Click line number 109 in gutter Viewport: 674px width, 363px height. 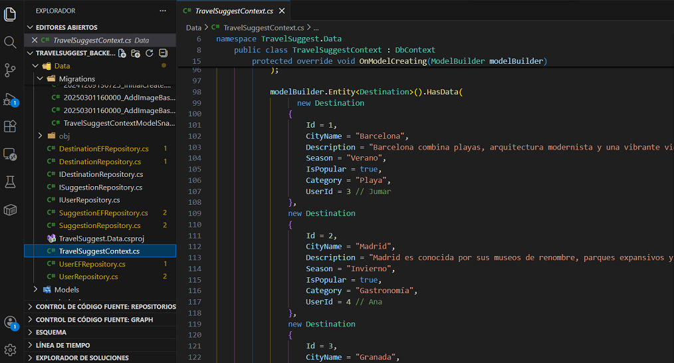point(194,213)
